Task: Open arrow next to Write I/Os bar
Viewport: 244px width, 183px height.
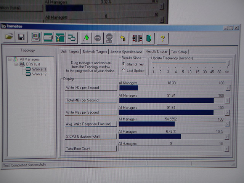Action: (228, 88)
